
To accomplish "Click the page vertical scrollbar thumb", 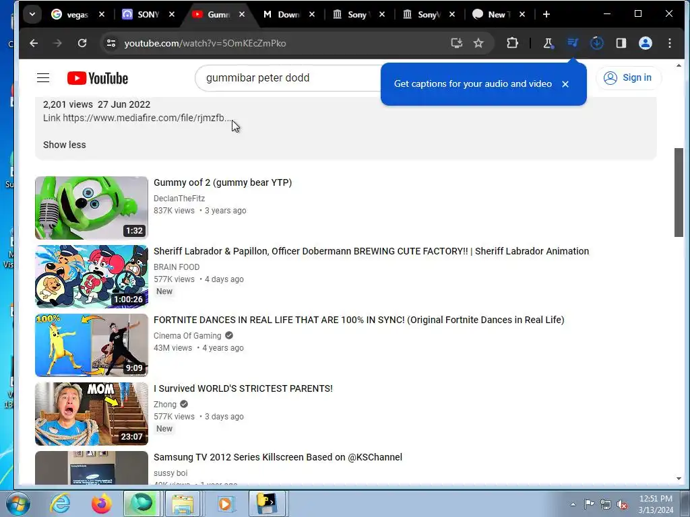I will tap(679, 193).
